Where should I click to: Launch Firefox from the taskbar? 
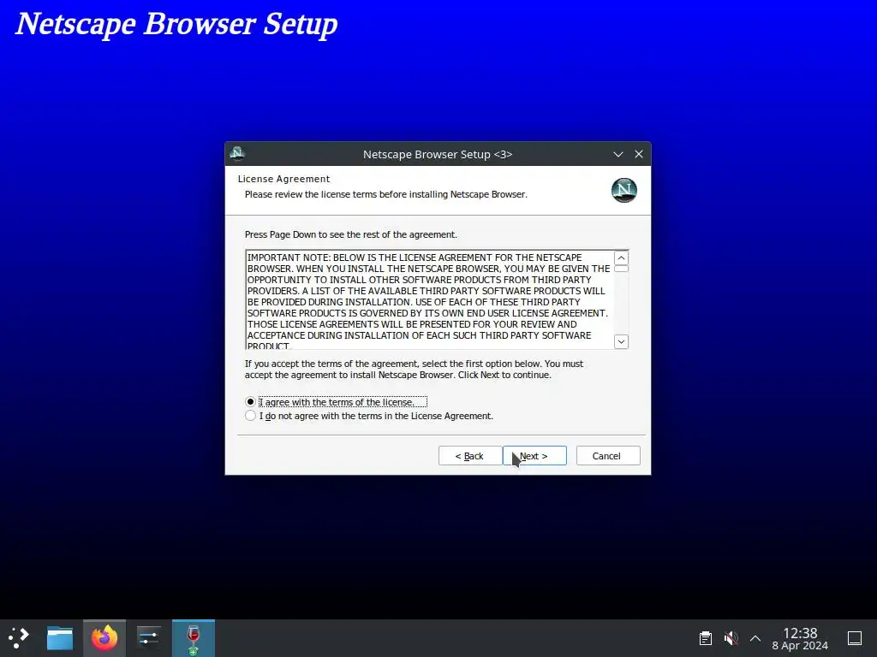(x=104, y=638)
